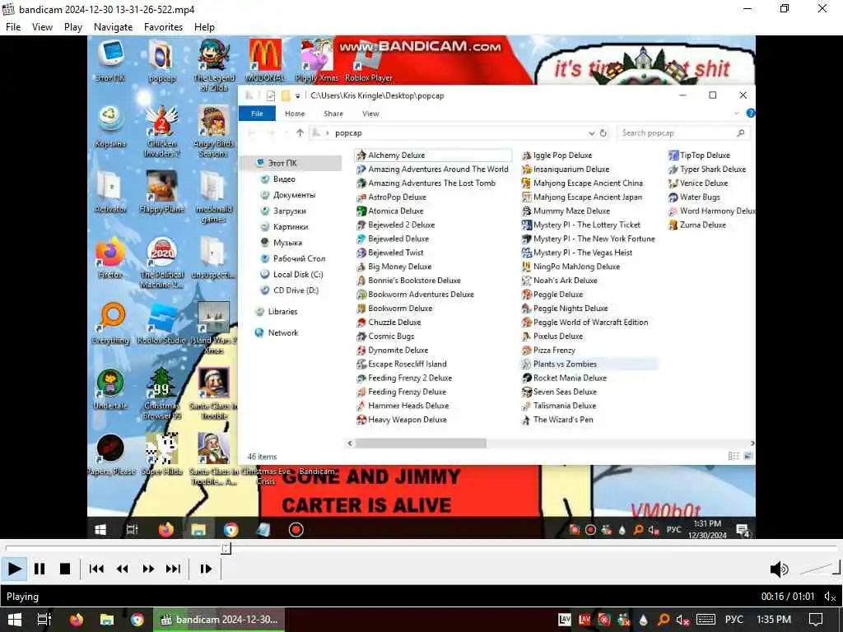843x632 pixels.
Task: Open Chrome from the bottom taskbar
Action: [x=137, y=620]
